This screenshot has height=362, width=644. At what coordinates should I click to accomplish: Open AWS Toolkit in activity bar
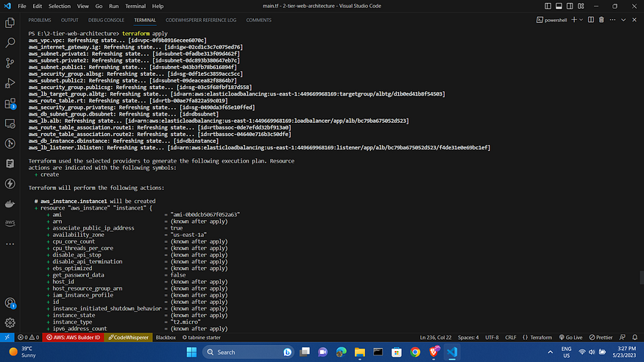(10, 223)
